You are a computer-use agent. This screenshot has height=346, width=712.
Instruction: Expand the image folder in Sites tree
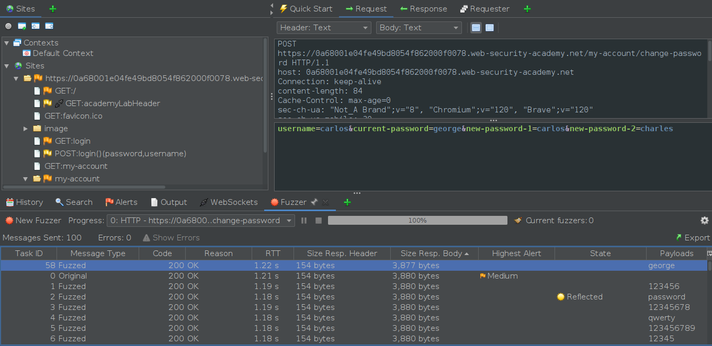[x=26, y=129]
